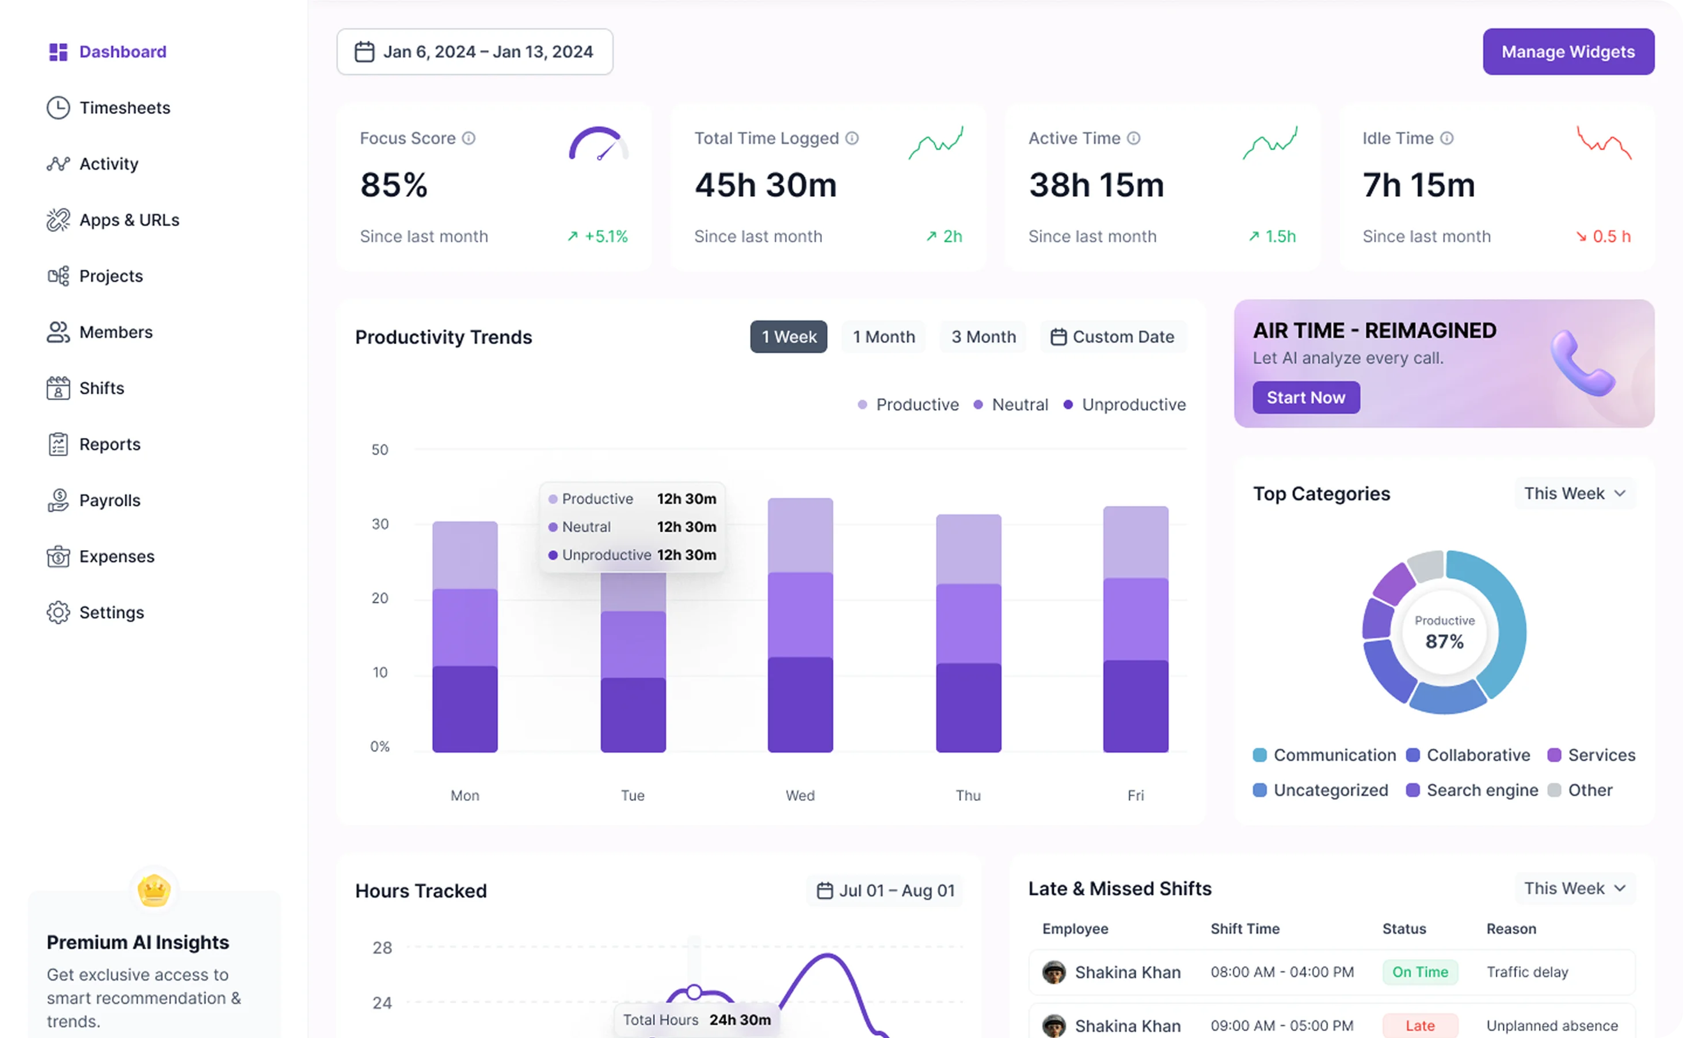The width and height of the screenshot is (1683, 1038).
Task: Click the Focus Score info icon
Action: click(469, 138)
